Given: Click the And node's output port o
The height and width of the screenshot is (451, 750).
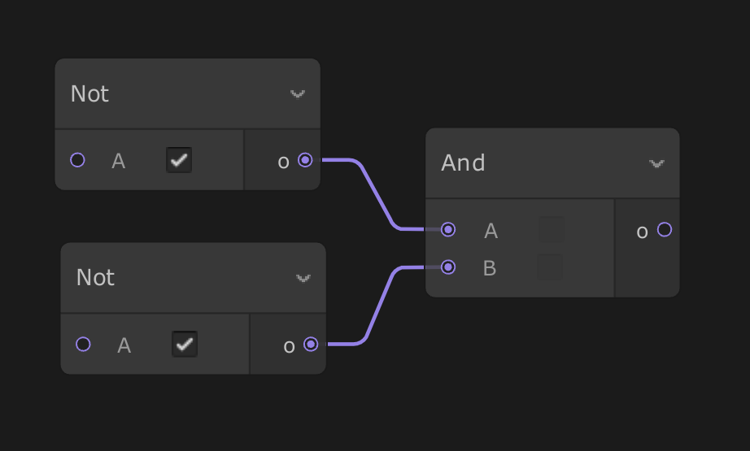Looking at the screenshot, I should [665, 230].
